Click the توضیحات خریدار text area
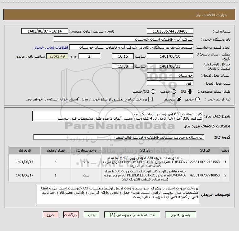The image size is (239, 231). click(x=118, y=194)
